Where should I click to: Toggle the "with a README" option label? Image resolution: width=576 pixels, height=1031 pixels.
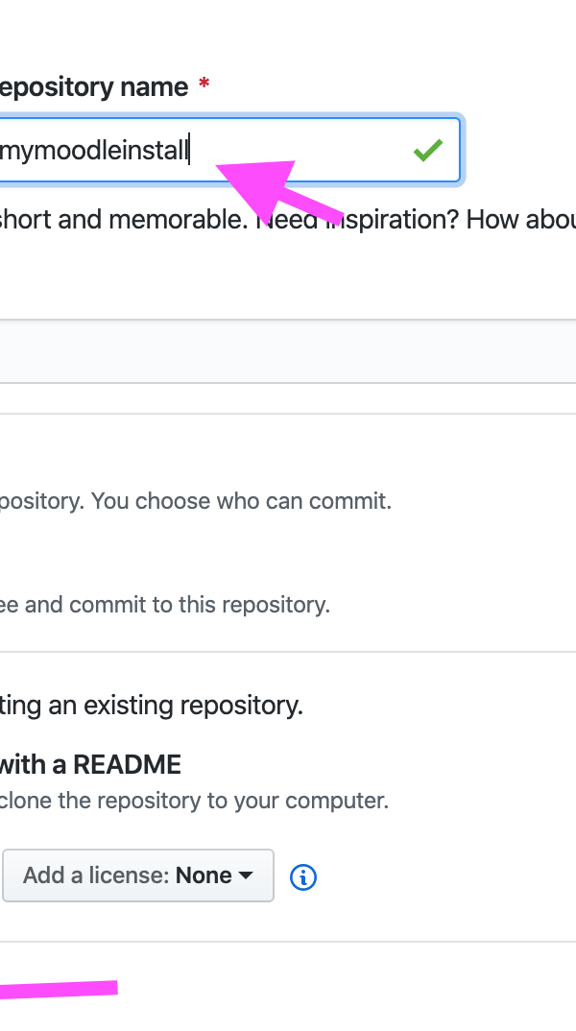point(90,765)
